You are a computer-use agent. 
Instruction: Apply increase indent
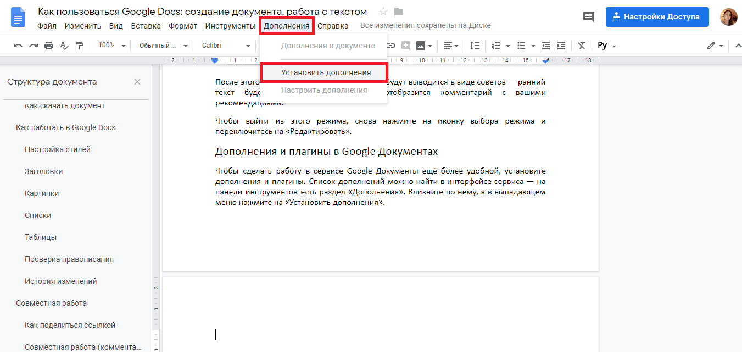[x=561, y=45]
